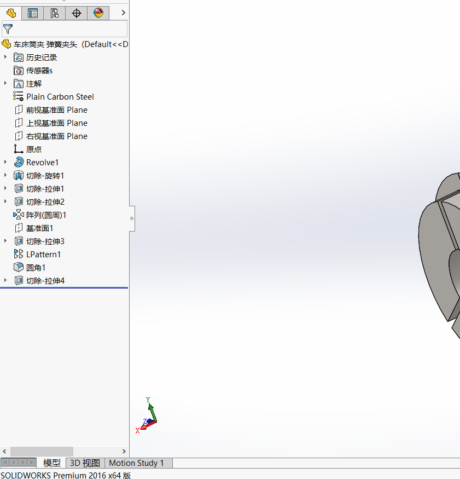Click the part icon beside 车床筒夹 弹簧夹头
Screen dimensions: 460x479
click(x=7, y=44)
